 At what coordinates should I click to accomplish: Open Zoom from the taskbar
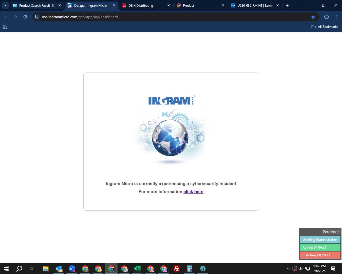72,269
